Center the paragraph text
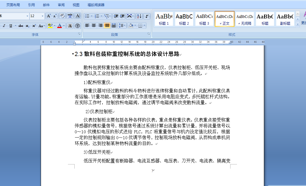 coord(94,25)
